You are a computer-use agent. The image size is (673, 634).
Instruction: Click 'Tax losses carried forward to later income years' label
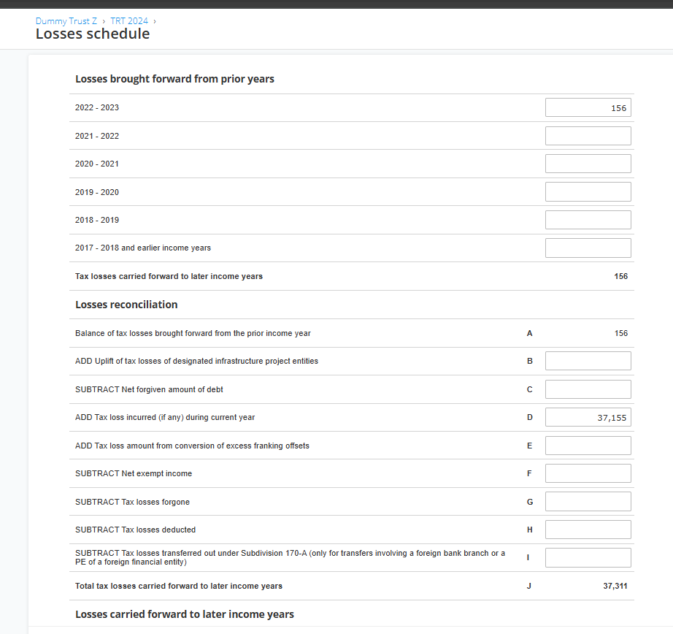click(169, 276)
